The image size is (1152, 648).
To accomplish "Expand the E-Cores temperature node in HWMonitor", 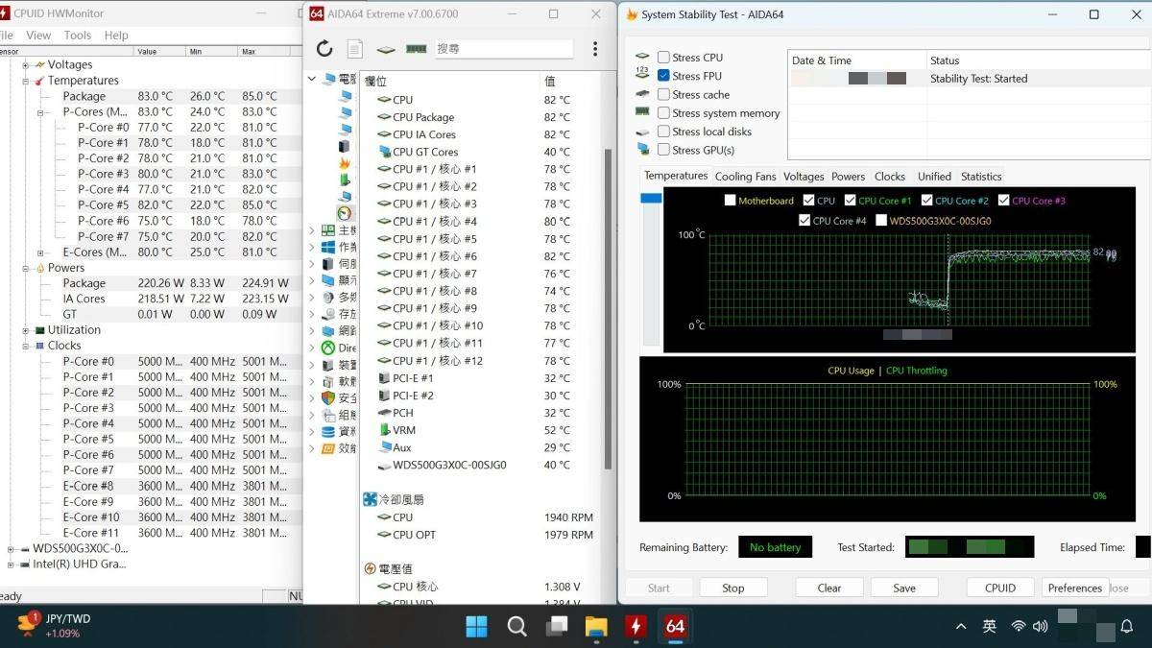I will tap(40, 252).
